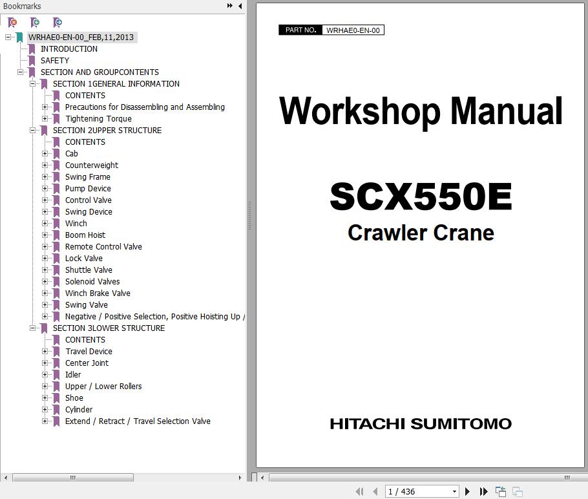
Task: Expand the Pump Device bookmark
Action: [x=45, y=188]
